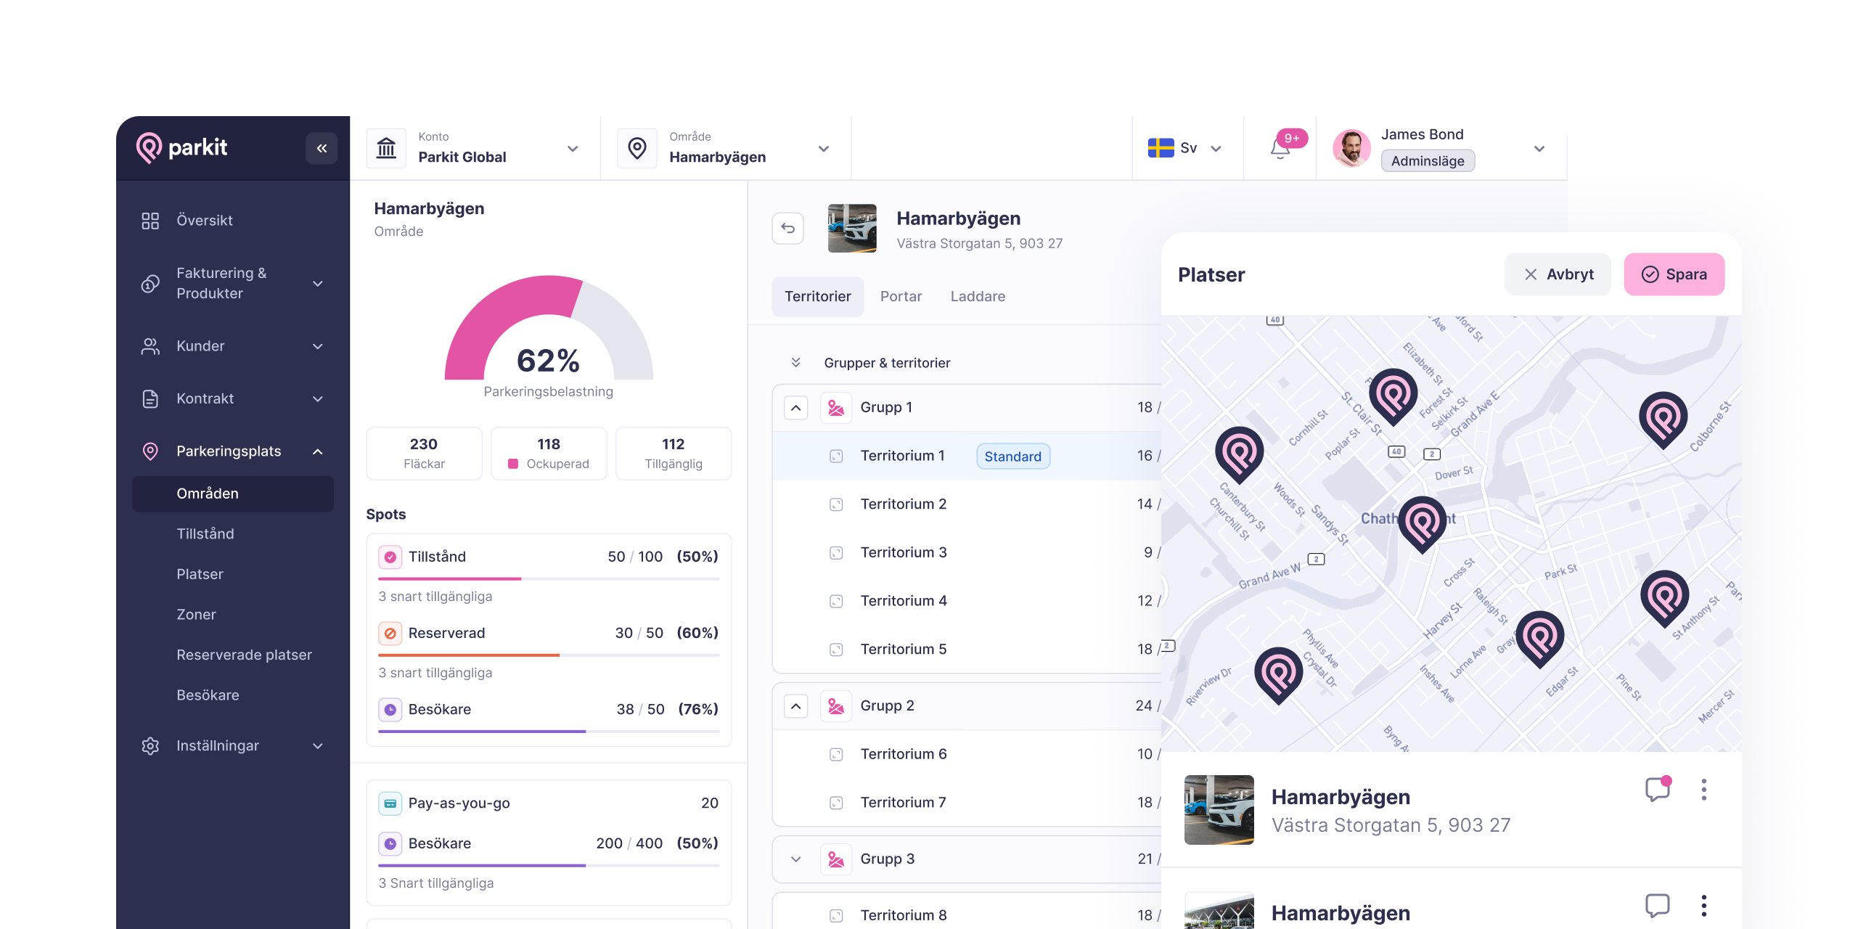Select the Territorium 4 square checkbox icon
The height and width of the screenshot is (929, 1858).
pyautogui.click(x=836, y=602)
